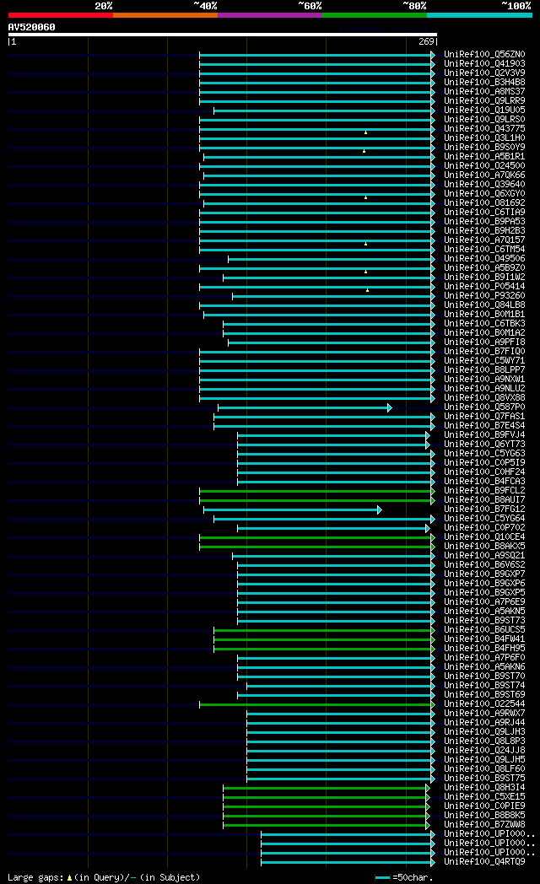
Task: Click the UniRef100_O49506 label
Action: [x=484, y=259]
